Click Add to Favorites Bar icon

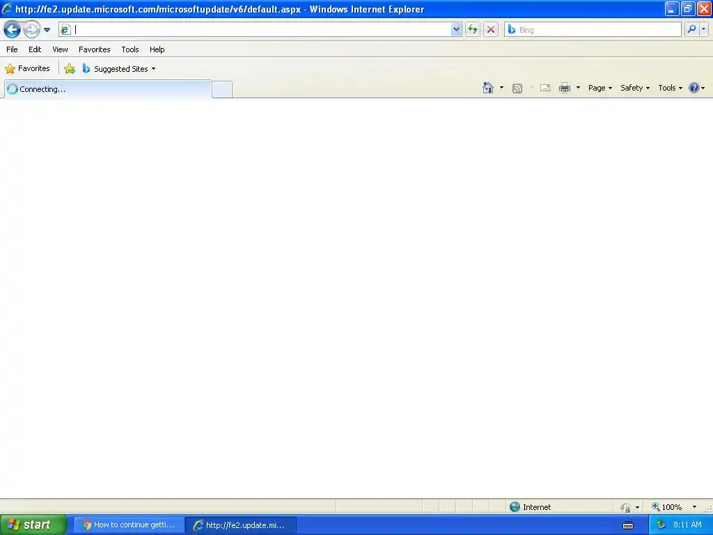click(70, 69)
